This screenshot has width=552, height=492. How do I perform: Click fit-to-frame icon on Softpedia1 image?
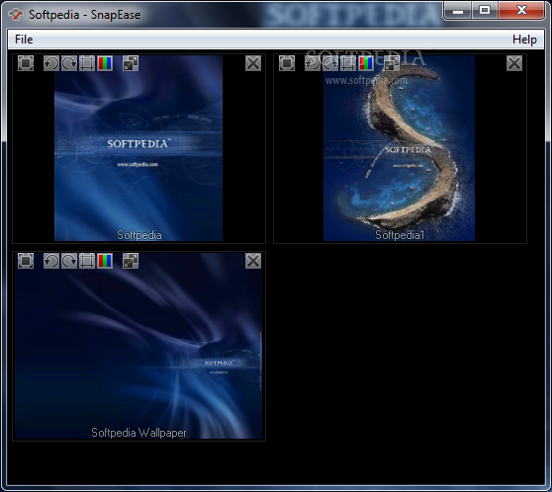click(287, 63)
